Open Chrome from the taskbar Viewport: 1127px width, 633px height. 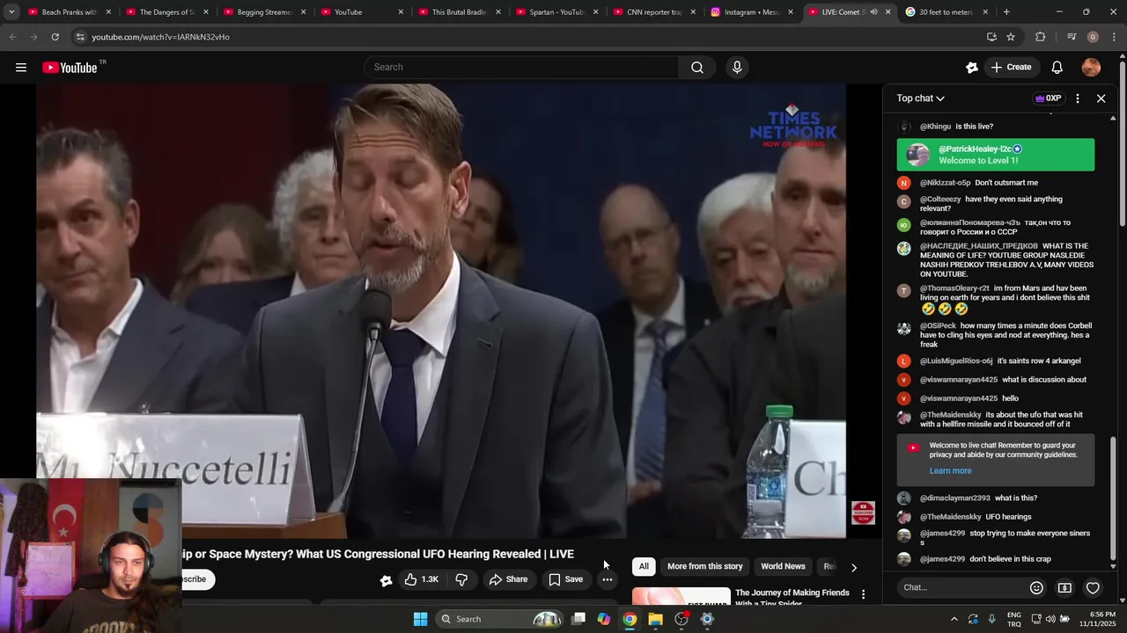point(630,619)
